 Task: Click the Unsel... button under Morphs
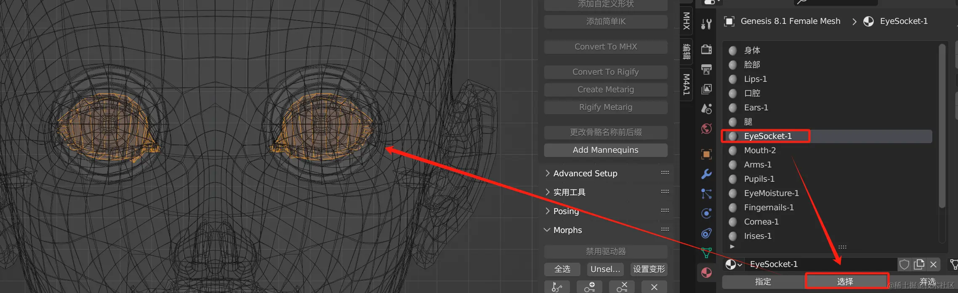(x=605, y=269)
